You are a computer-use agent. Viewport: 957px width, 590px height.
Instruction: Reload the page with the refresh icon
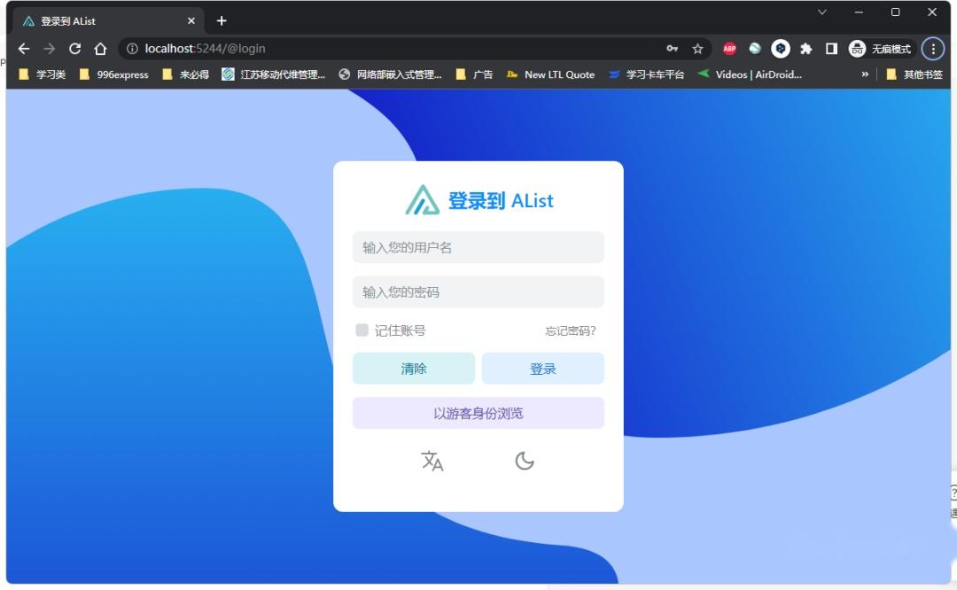[x=75, y=49]
